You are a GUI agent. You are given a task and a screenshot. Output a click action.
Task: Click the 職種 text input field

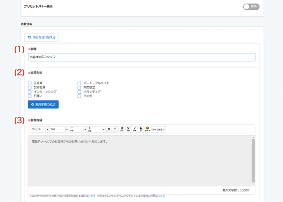[141, 57]
